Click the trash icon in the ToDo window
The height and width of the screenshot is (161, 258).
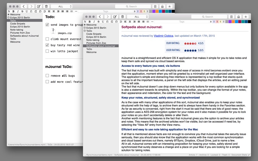click(x=46, y=6)
